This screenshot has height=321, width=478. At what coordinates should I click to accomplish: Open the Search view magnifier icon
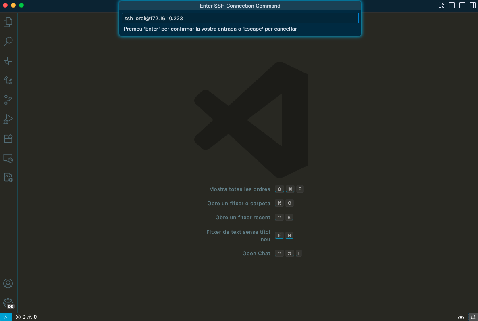[8, 41]
